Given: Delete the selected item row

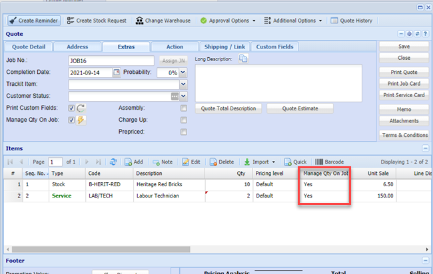Looking at the screenshot, I should (x=222, y=162).
